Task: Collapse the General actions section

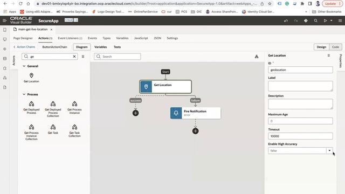Action: (x=24, y=66)
